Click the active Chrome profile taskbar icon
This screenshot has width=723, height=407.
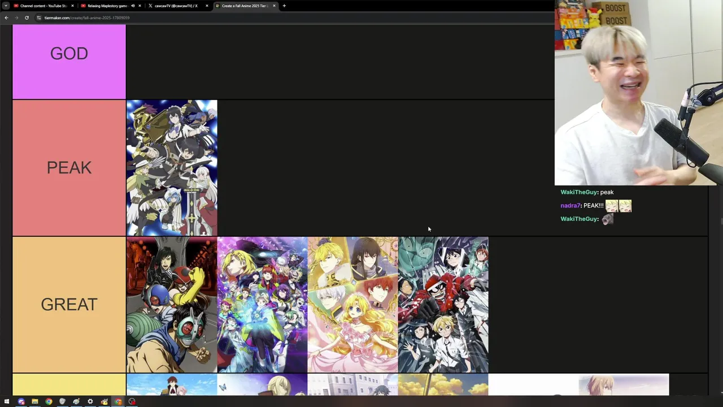coord(118,402)
